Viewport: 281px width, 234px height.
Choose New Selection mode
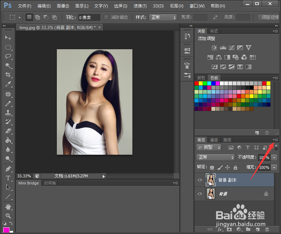coord(29,17)
